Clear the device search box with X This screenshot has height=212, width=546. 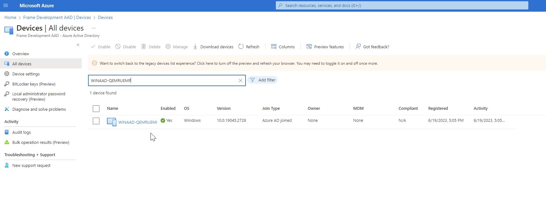(240, 80)
